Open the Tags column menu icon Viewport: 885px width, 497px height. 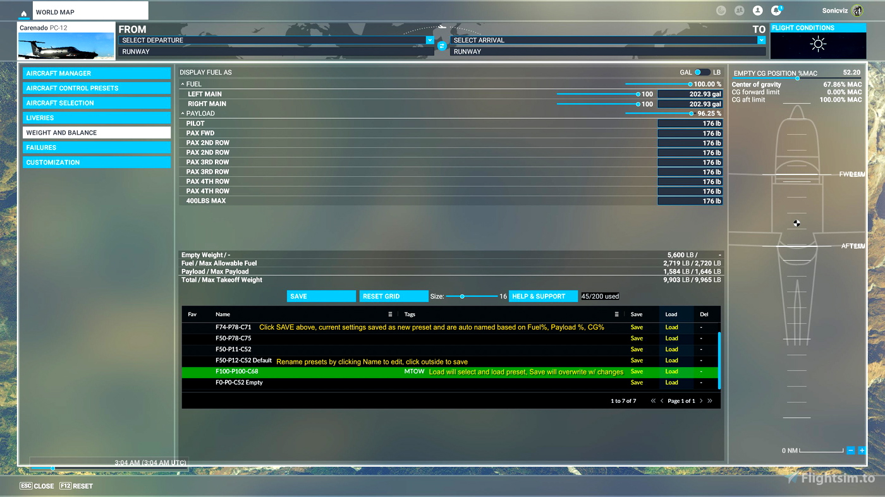[616, 314]
